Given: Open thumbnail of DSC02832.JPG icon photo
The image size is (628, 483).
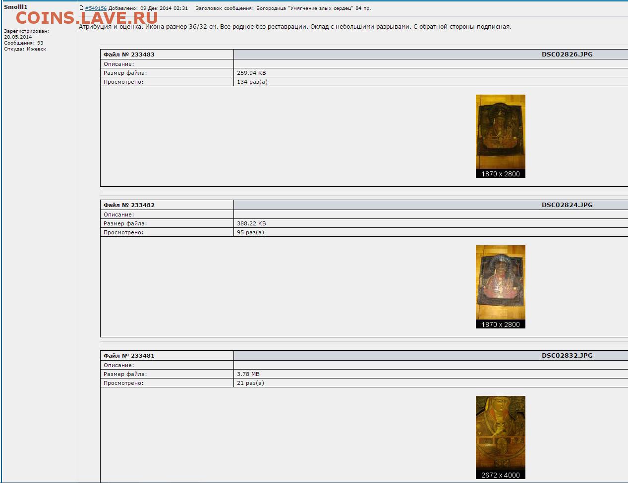Looking at the screenshot, I should [x=501, y=437].
